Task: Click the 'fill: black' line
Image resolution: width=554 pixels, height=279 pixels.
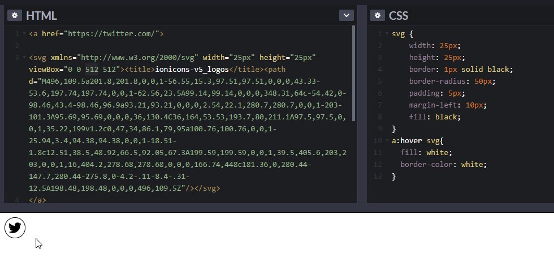Action: (x=435, y=117)
